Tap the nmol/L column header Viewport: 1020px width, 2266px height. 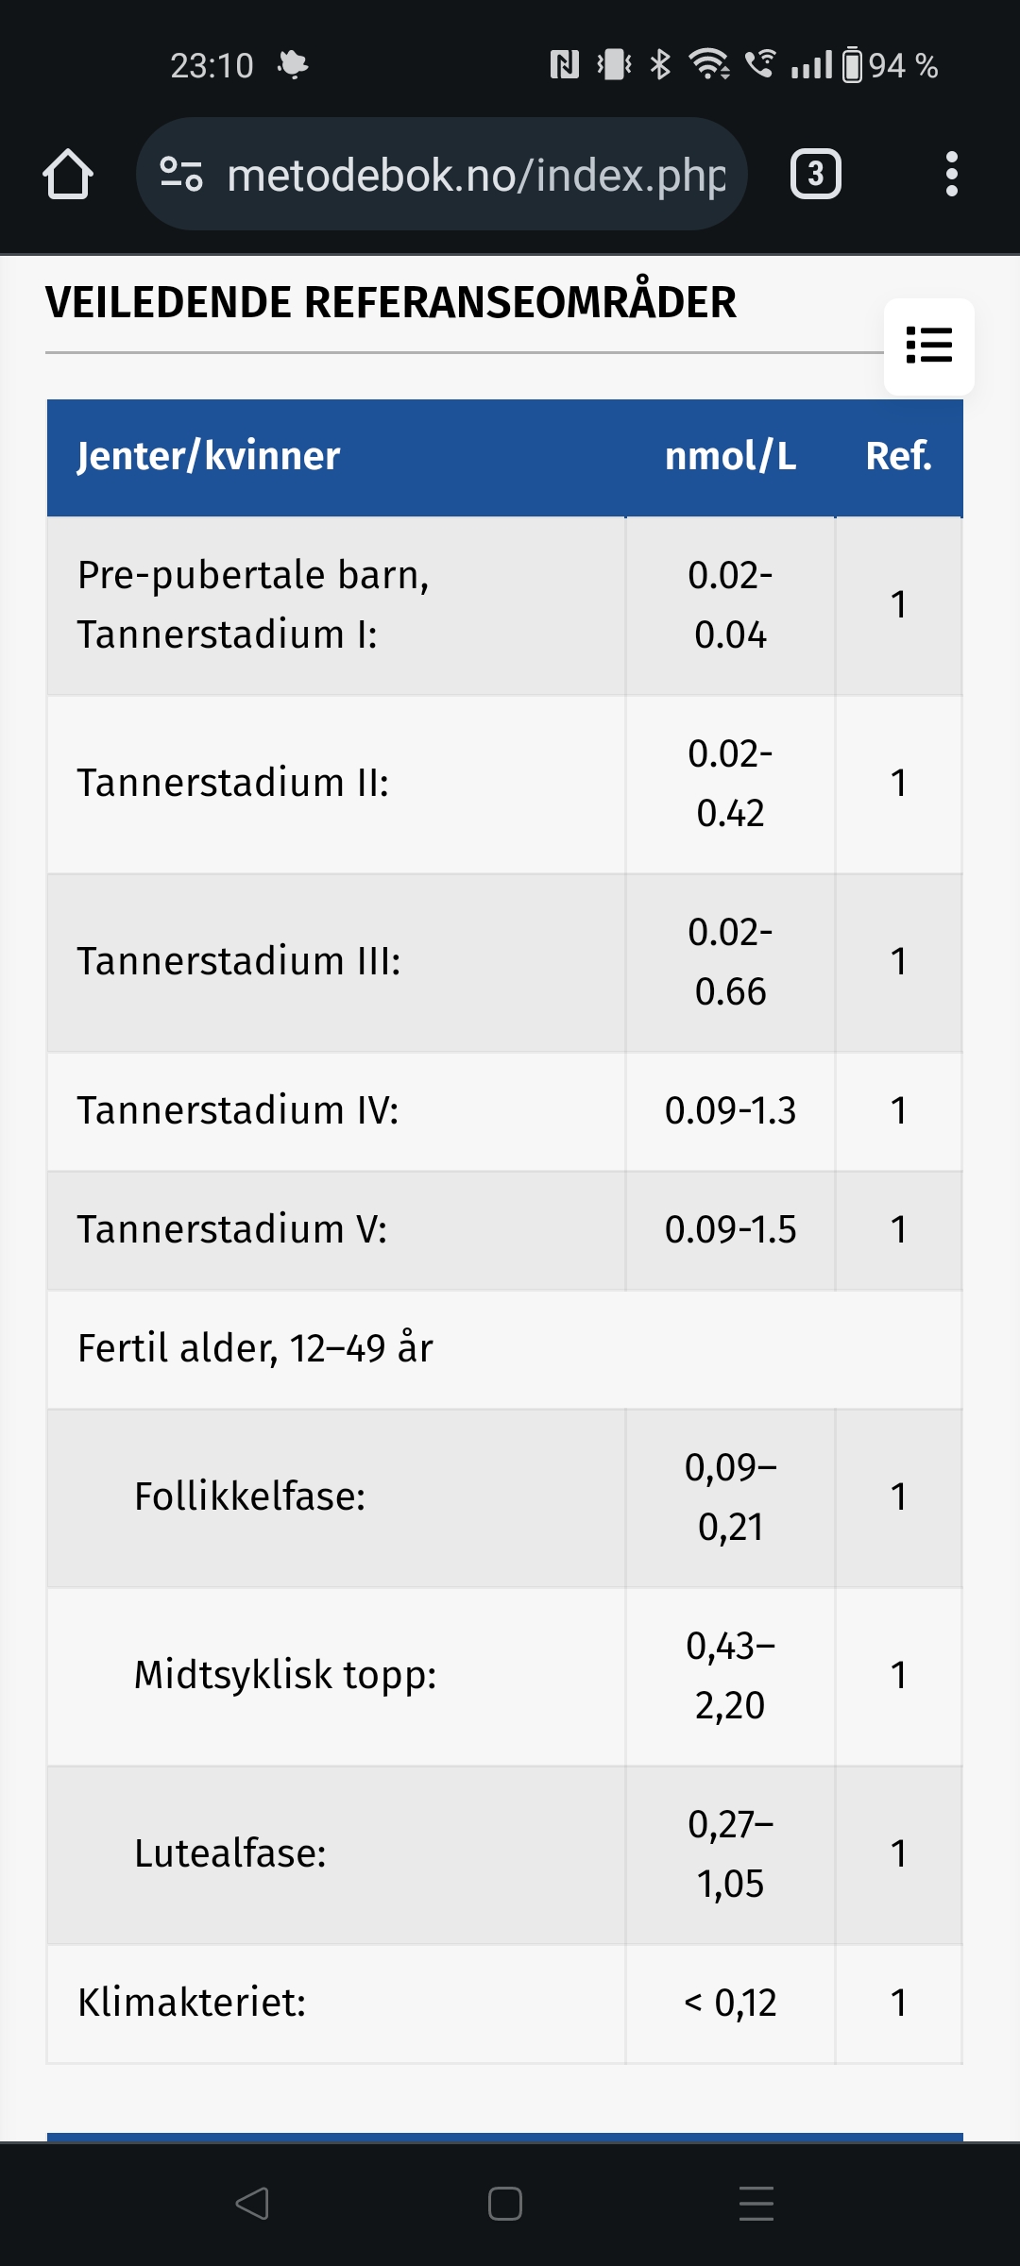pyautogui.click(x=730, y=456)
